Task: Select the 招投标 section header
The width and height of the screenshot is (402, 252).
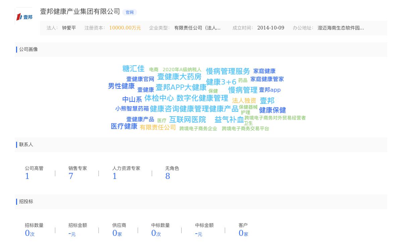Action: 26,202
